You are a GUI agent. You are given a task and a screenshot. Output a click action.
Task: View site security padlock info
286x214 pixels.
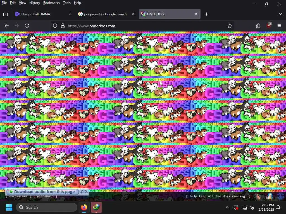pos(63,26)
